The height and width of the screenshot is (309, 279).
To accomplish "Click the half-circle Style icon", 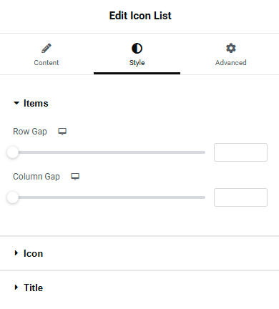I will [x=137, y=49].
